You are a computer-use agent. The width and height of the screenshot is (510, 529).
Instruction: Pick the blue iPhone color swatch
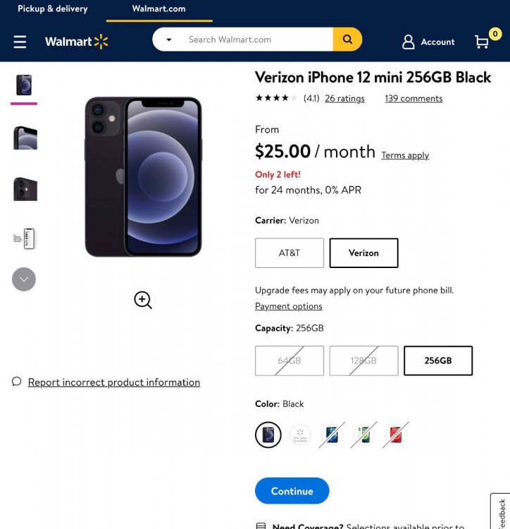click(332, 435)
